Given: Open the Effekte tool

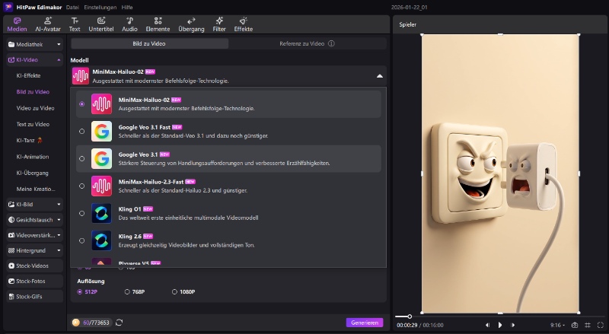Looking at the screenshot, I should click(244, 24).
